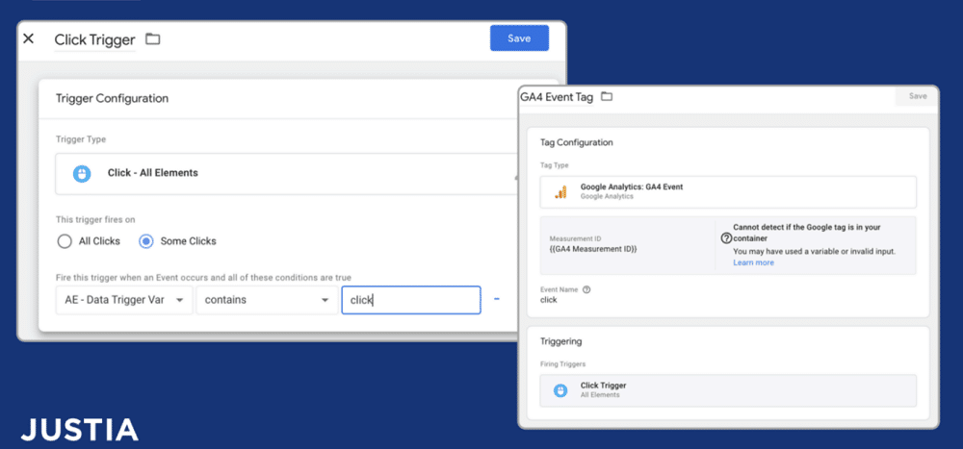Click the folder icon beside Click Trigger title
Viewport: 963px width, 449px height.
pos(152,39)
